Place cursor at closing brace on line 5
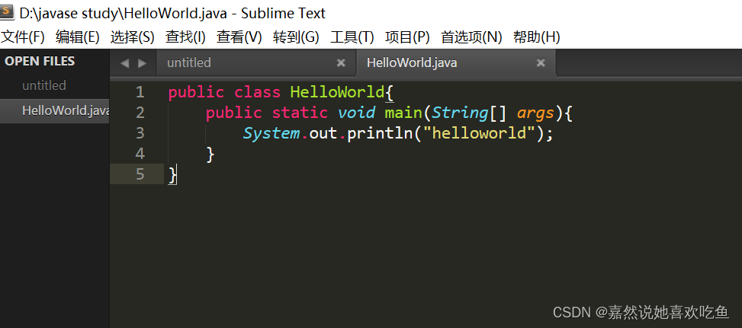 click(172, 175)
